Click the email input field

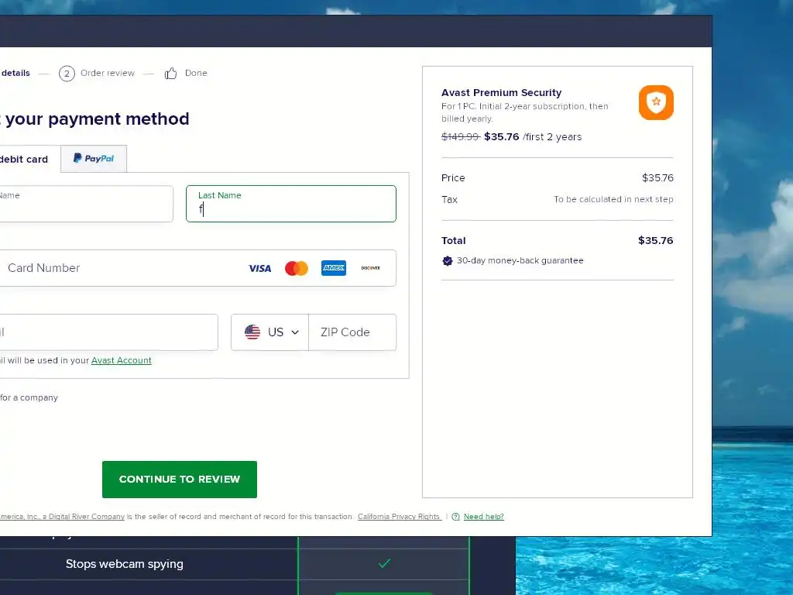point(108,332)
